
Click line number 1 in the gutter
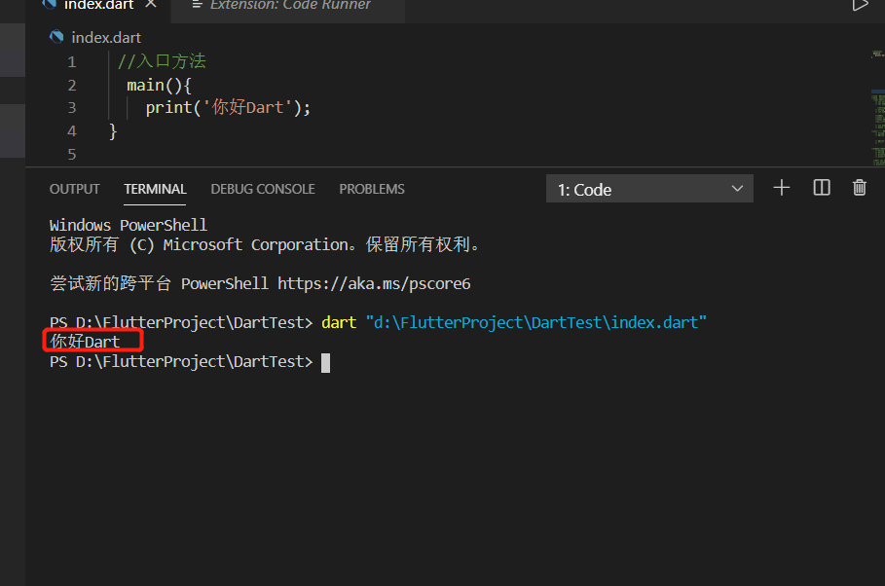(x=72, y=62)
